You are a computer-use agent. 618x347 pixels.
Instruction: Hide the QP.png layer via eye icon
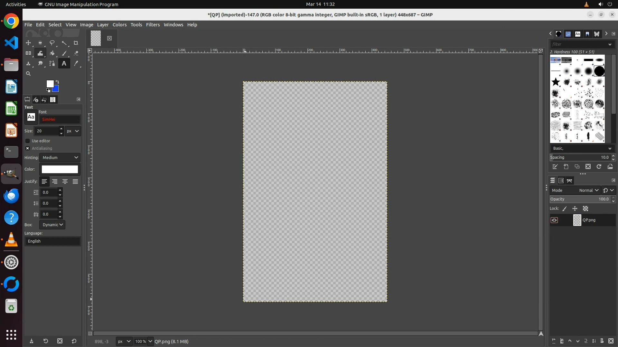554,220
